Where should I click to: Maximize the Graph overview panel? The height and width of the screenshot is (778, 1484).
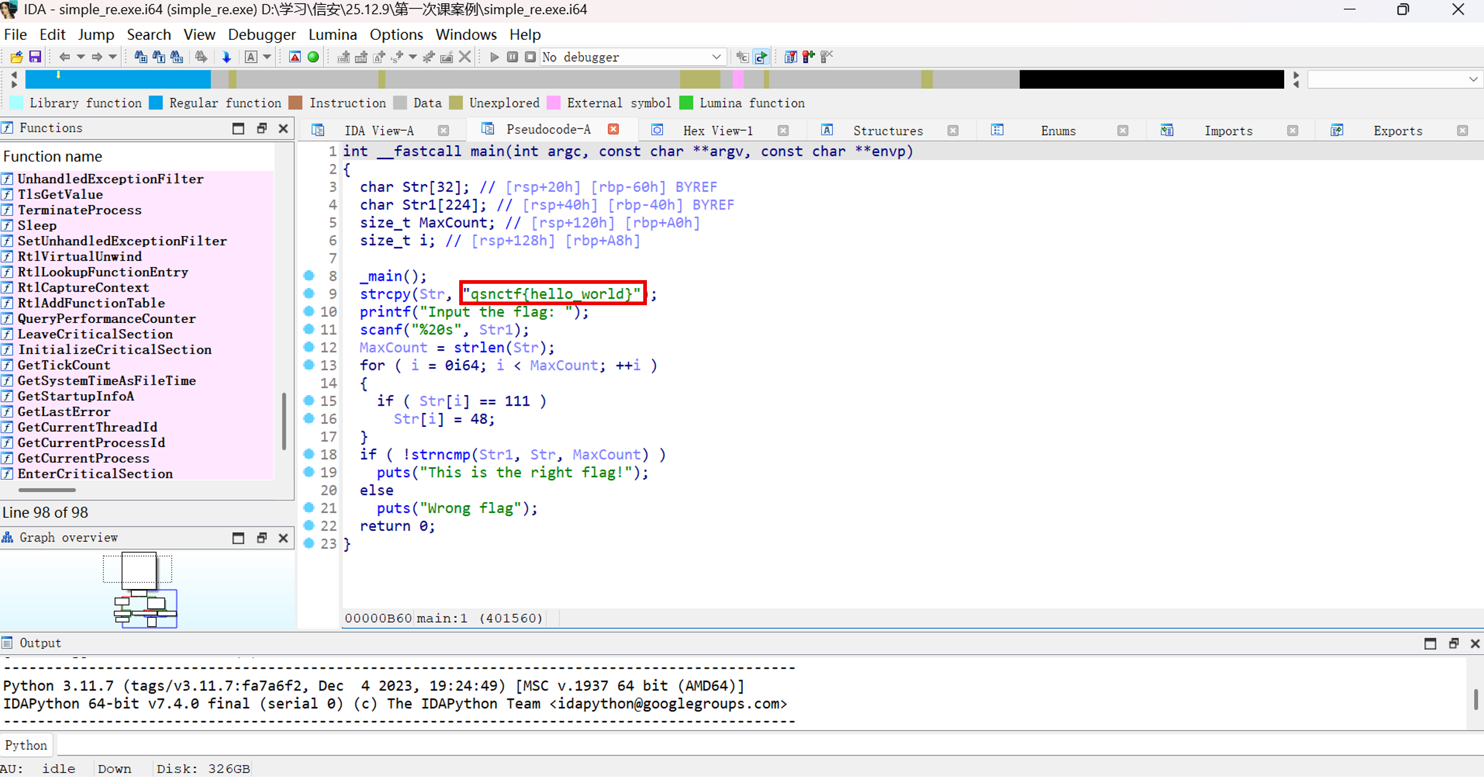pos(238,538)
